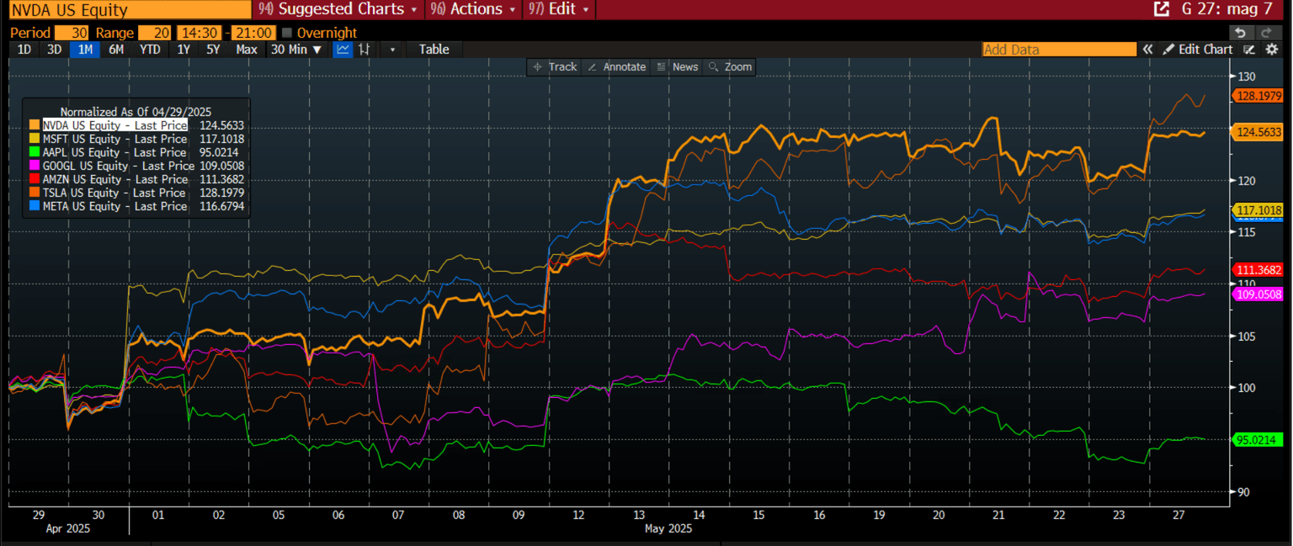This screenshot has width=1293, height=546.
Task: Click the AAPL green legend color swatch
Action: point(34,152)
